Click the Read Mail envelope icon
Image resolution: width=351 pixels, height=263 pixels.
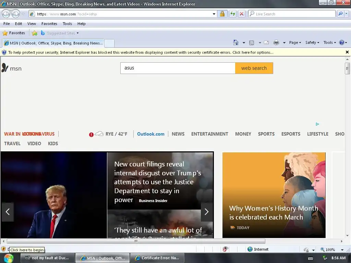pos(266,42)
